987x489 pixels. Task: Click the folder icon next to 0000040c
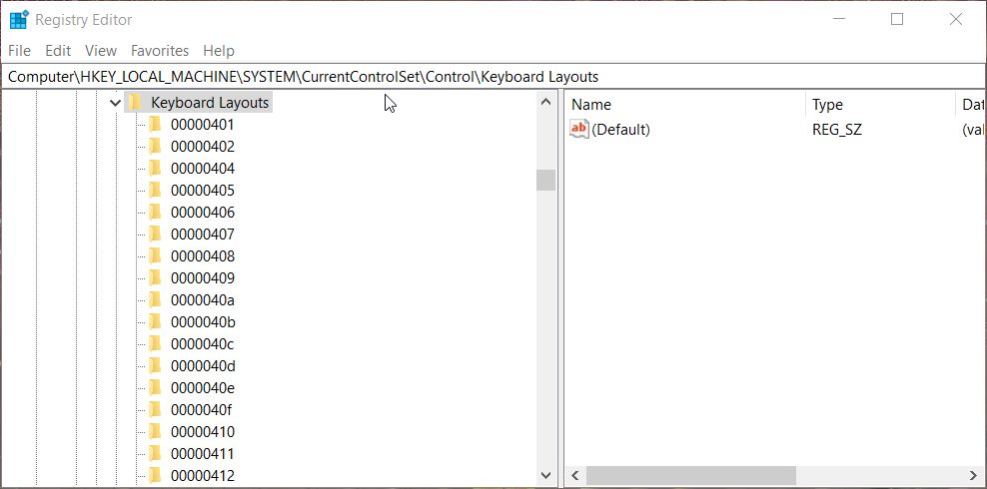[155, 344]
